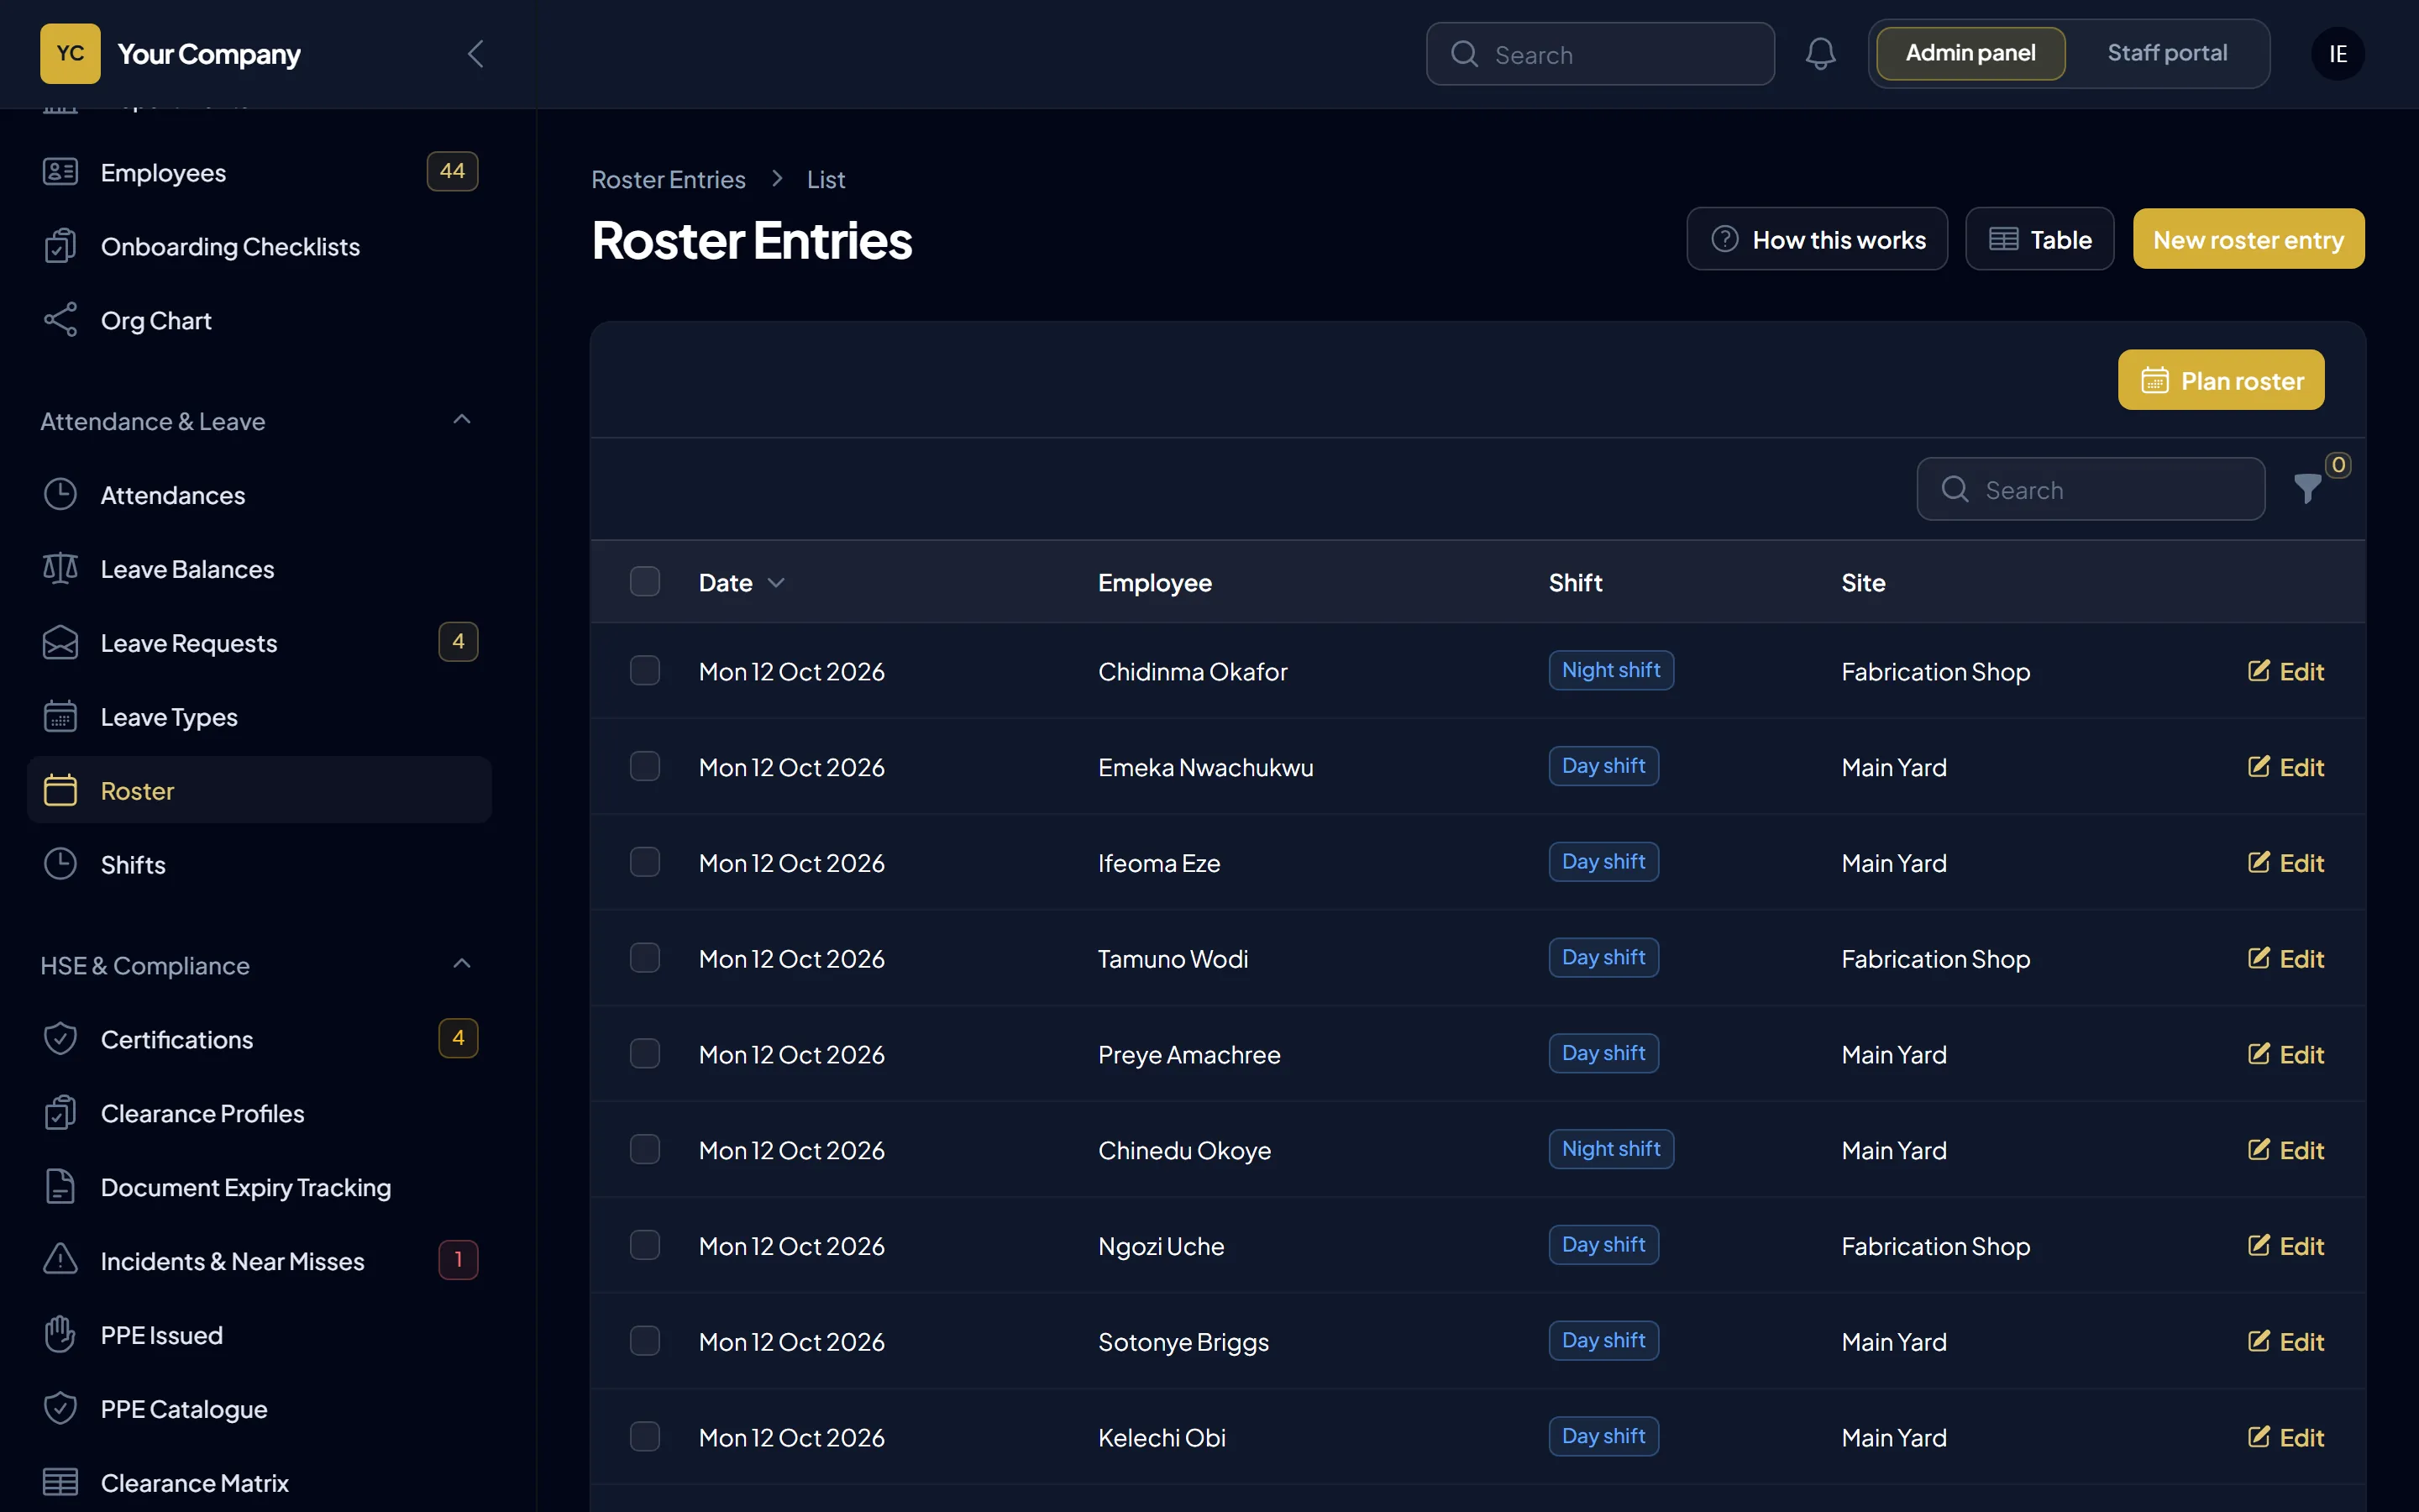
Task: Check the Chidinma Okafor row checkbox
Action: tap(645, 670)
